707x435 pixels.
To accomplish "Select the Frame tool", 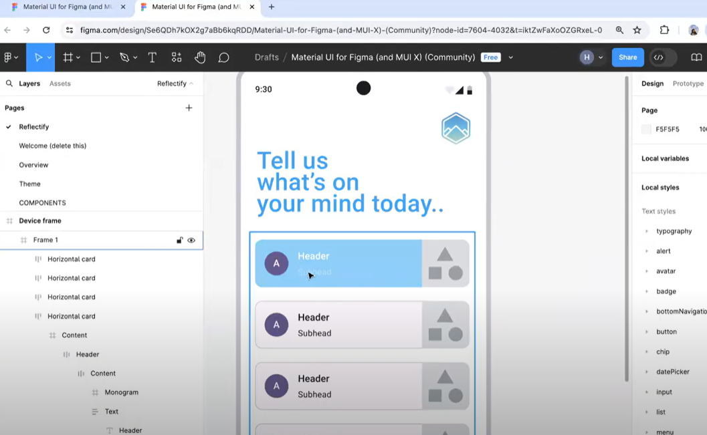I will (68, 57).
